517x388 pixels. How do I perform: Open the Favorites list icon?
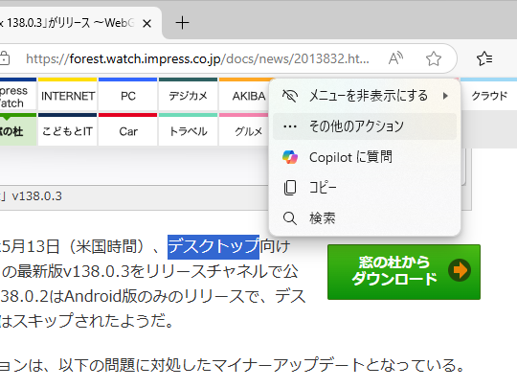coord(484,58)
